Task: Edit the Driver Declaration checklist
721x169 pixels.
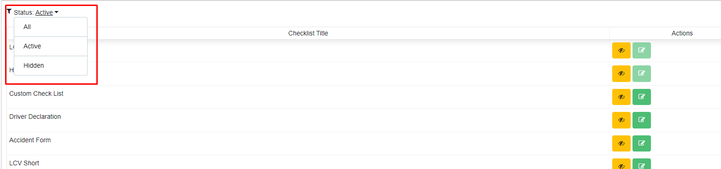Action: point(641,120)
